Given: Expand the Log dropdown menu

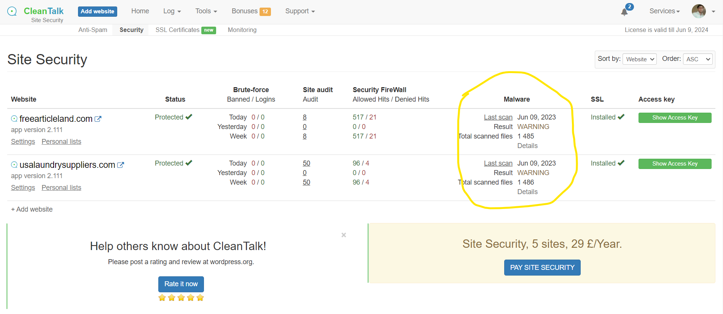Looking at the screenshot, I should (172, 11).
